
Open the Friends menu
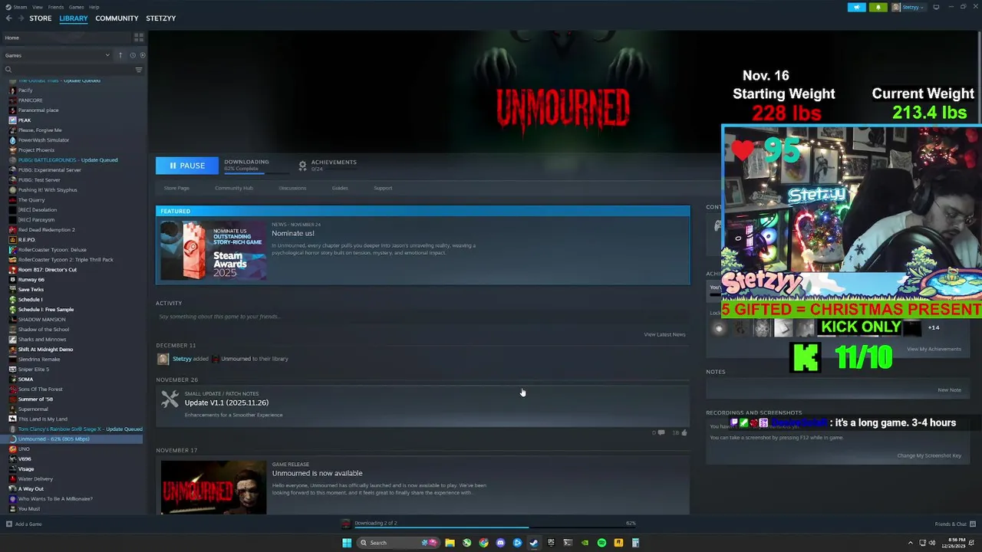coord(56,7)
